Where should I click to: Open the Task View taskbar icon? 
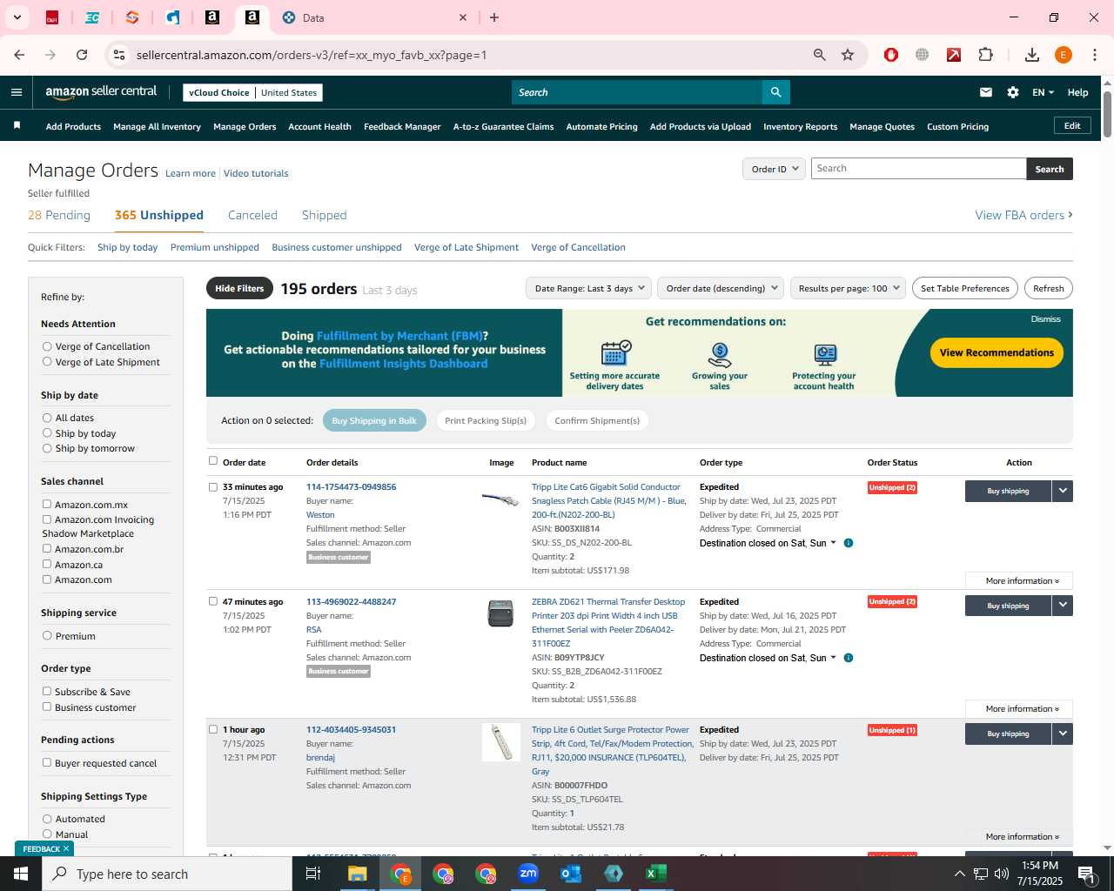(313, 874)
